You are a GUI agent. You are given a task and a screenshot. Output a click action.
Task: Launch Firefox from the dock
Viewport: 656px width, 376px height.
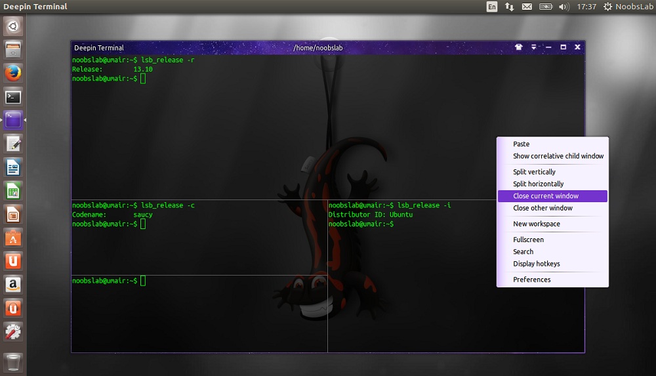click(x=13, y=73)
